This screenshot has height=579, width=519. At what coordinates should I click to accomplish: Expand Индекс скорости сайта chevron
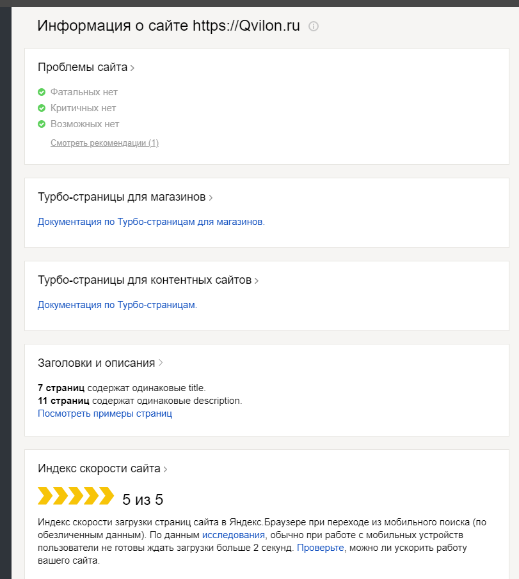(x=166, y=469)
